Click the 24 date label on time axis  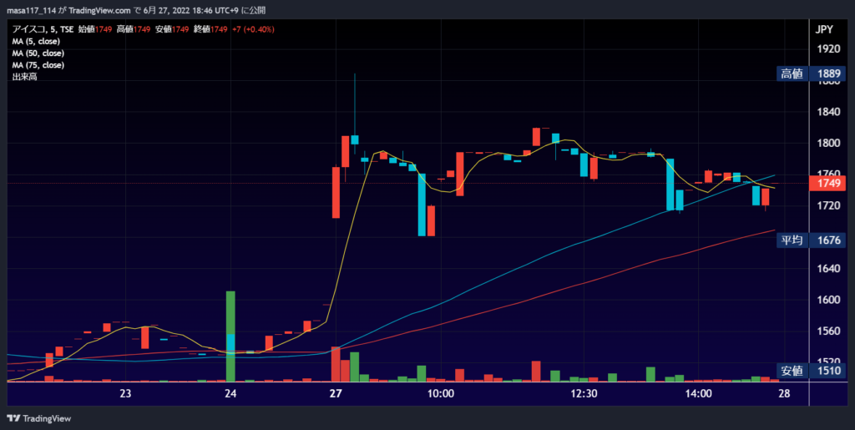(x=230, y=394)
